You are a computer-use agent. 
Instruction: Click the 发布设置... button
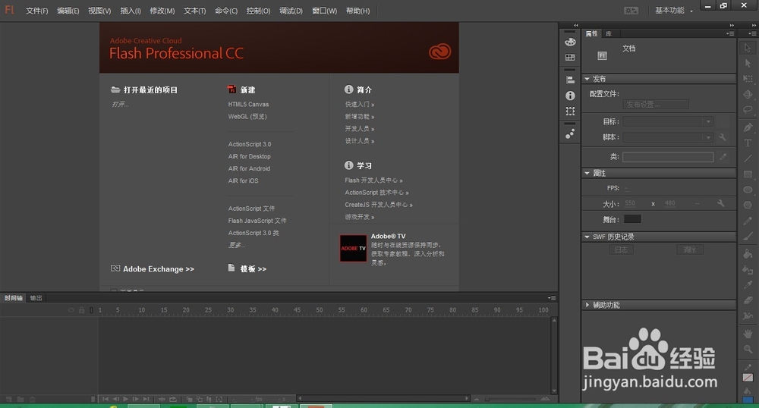[656, 105]
